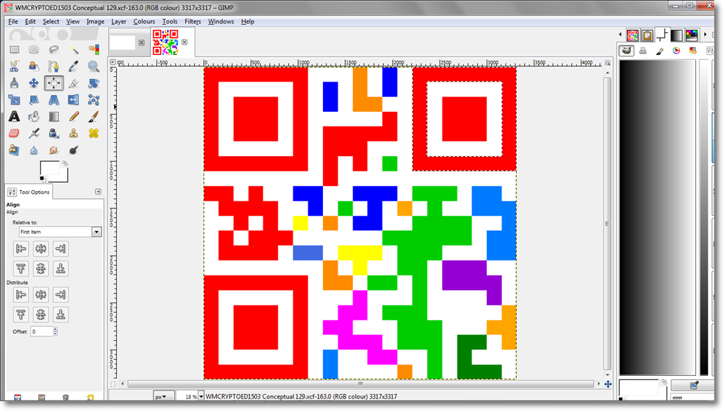The width and height of the screenshot is (725, 412).
Task: Pick the Colour Picker eyedropper tool
Action: click(74, 66)
